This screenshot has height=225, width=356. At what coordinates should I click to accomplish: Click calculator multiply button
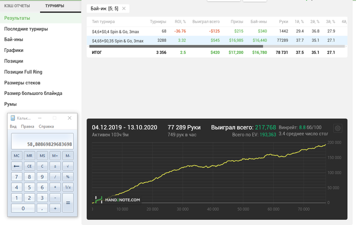point(55,187)
